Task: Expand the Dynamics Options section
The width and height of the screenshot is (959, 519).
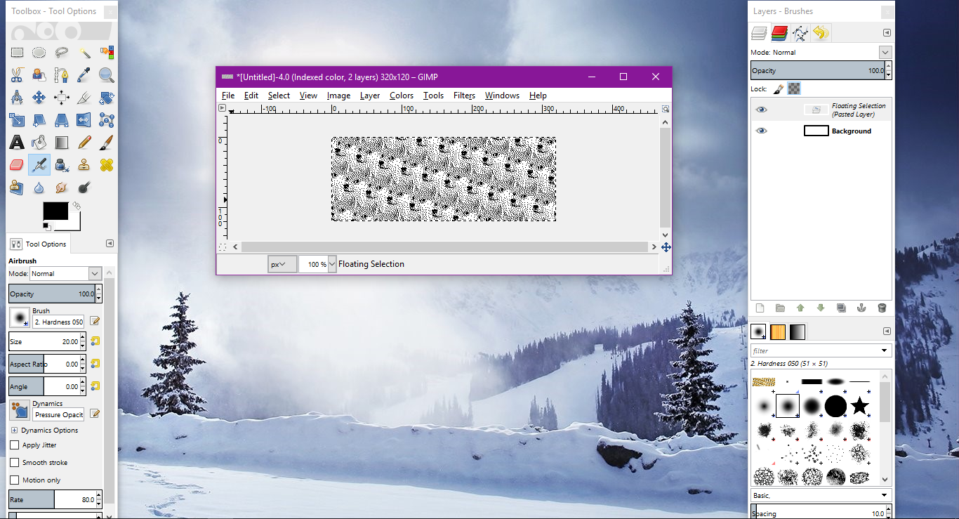Action: (x=14, y=431)
